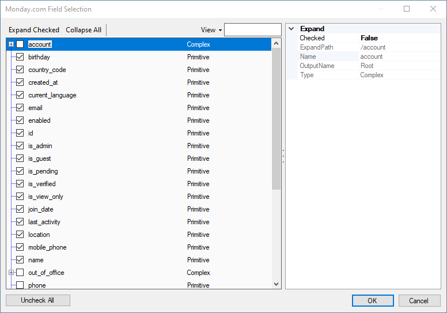Click the field list vertical scrollbar thumb
The image size is (447, 313).
pos(276,119)
